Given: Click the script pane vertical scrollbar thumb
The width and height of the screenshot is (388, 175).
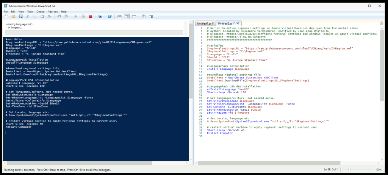Looking at the screenshot, I should pos(382,66).
